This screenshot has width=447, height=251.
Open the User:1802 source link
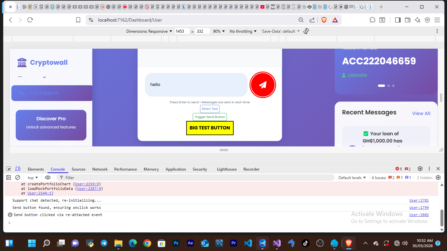point(419,215)
